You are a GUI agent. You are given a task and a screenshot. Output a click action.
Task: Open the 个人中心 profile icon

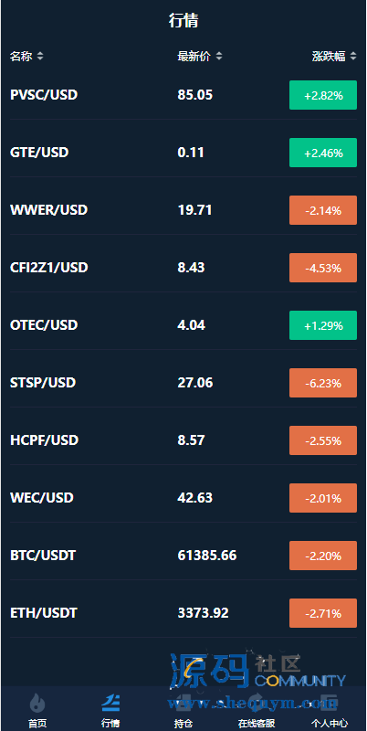(x=330, y=702)
